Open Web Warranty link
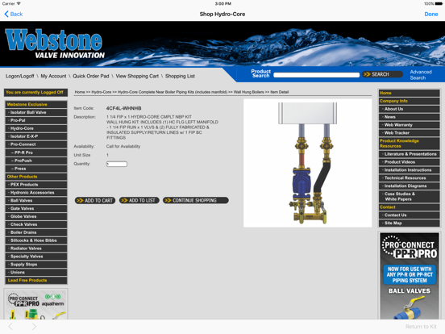Image resolution: width=445 pixels, height=334 pixels. tap(410, 125)
